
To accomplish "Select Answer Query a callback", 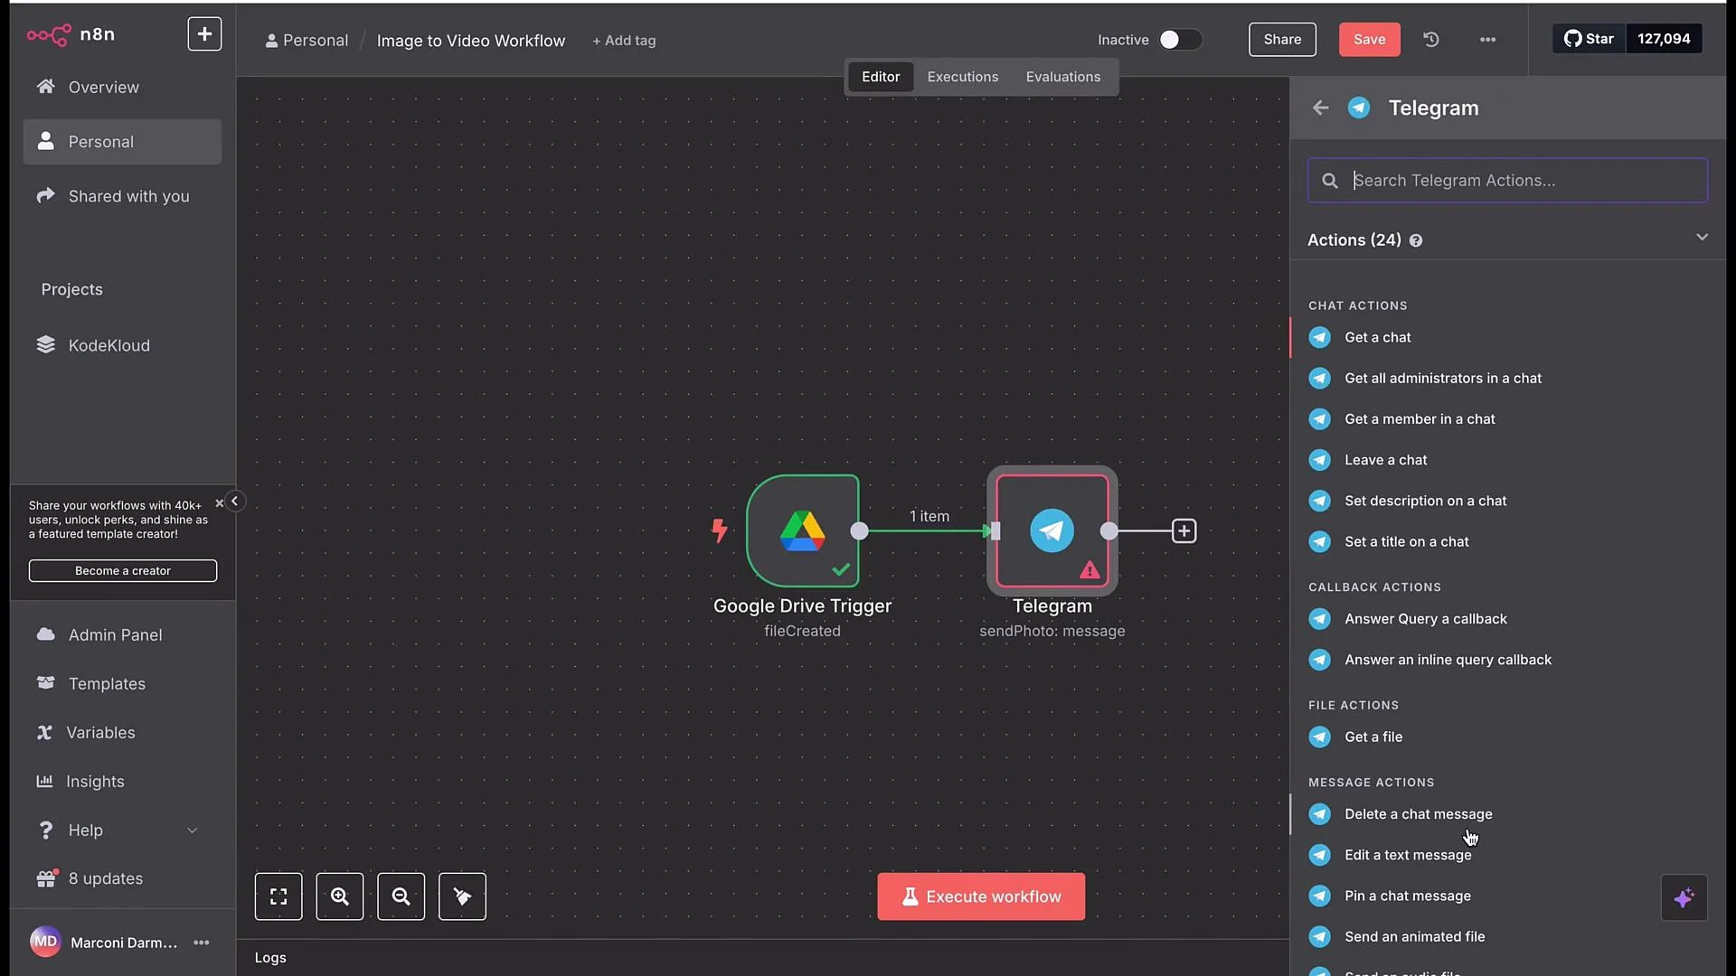I will [1507, 619].
